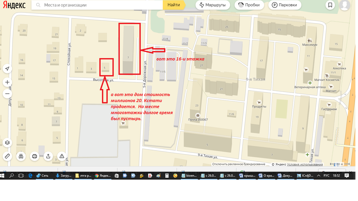
Task: Click the print map icon
Action: click(x=35, y=156)
